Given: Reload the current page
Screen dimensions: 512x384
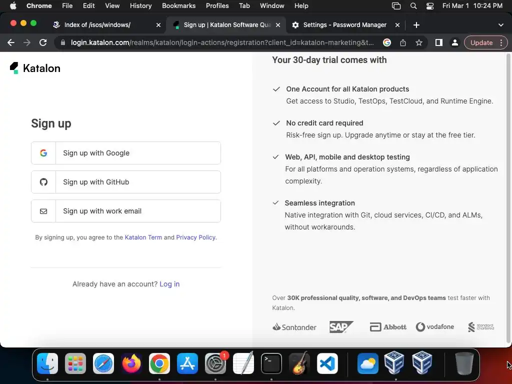Looking at the screenshot, I should [x=43, y=42].
